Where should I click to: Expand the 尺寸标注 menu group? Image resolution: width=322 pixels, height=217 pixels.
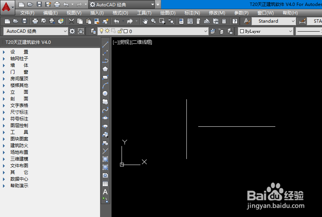[4, 113]
